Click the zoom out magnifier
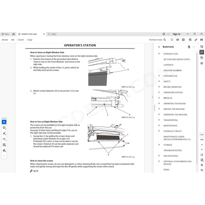 coord(202,170)
